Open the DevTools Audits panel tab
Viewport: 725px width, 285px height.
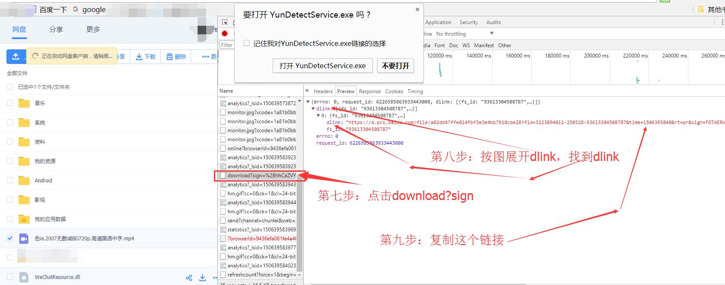(493, 22)
